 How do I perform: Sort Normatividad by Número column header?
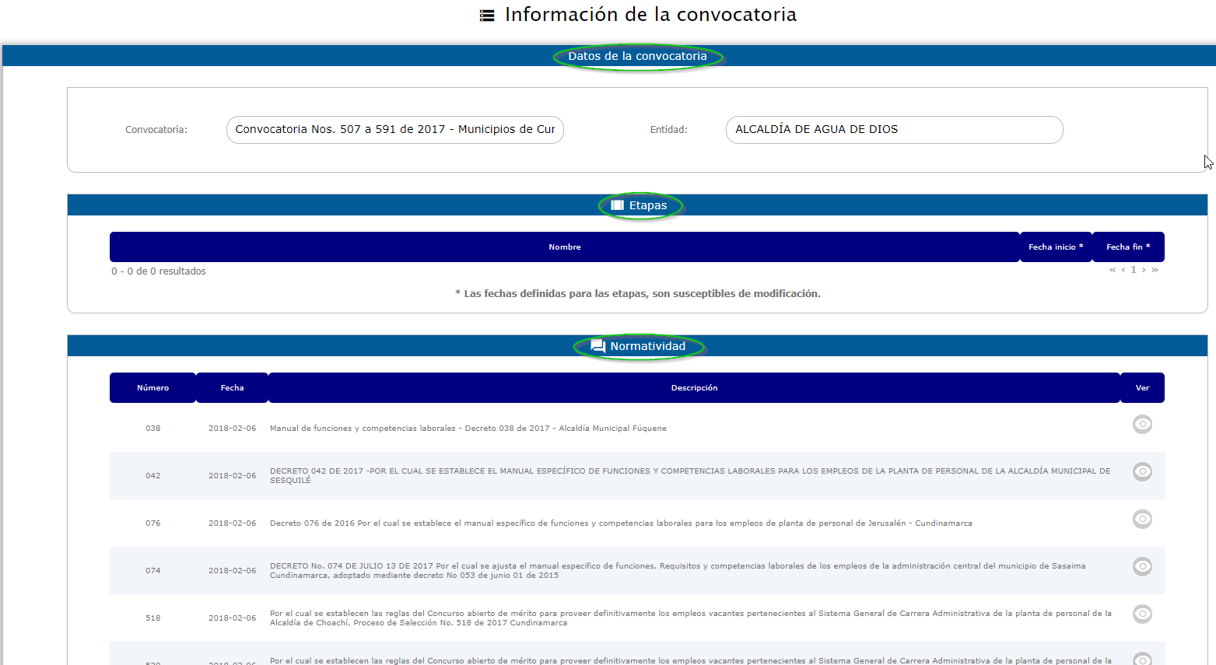pos(152,388)
